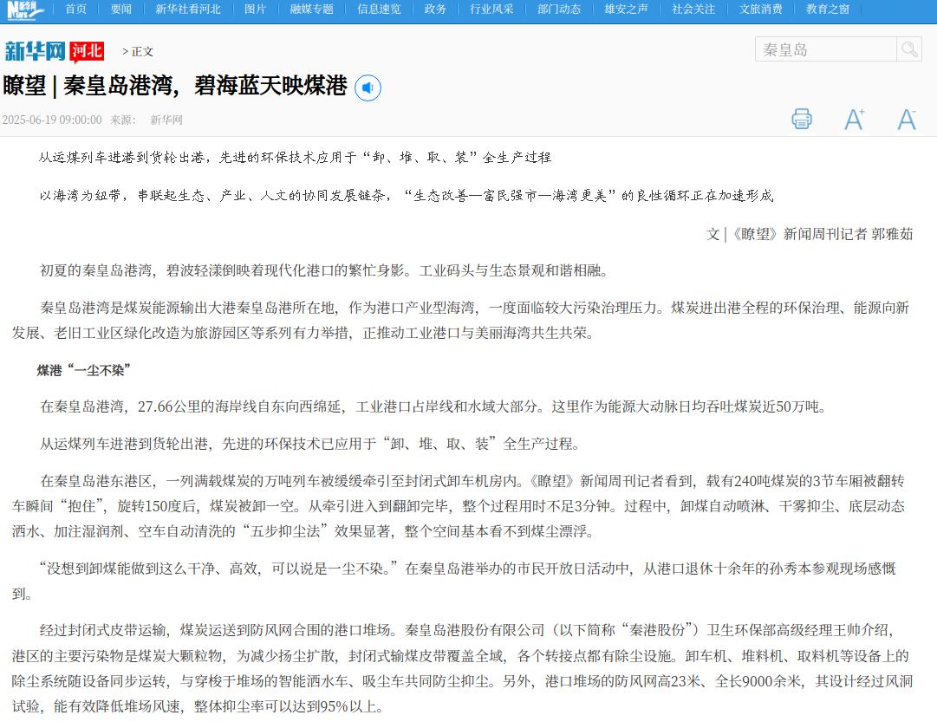Select 融媒专题 in the navigation bar
Viewport: 937px width, 728px height.
coord(312,10)
